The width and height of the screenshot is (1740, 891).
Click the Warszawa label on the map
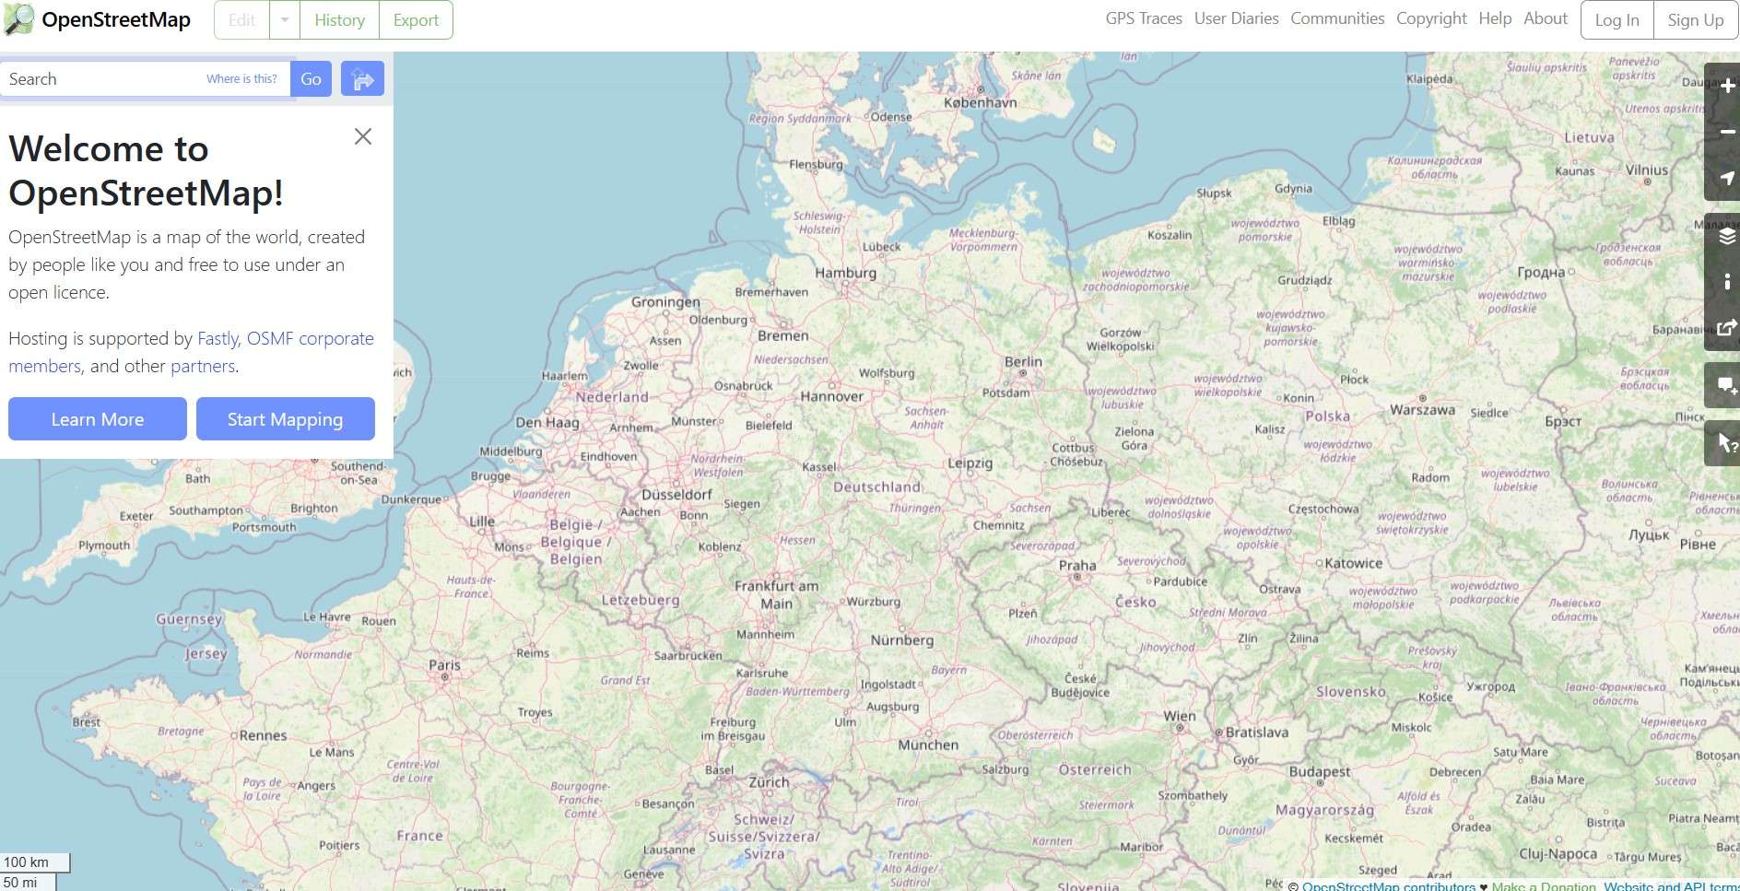(1422, 409)
